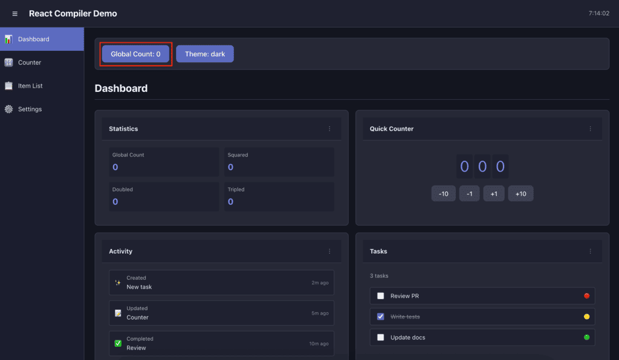The image size is (619, 360).
Task: Toggle the Theme: dark button
Action: click(x=205, y=54)
